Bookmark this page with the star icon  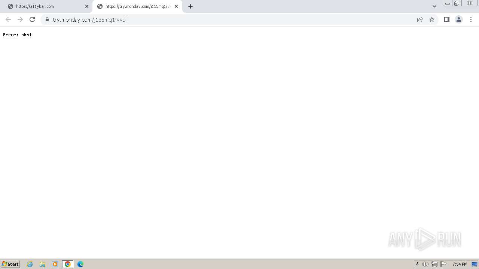pyautogui.click(x=432, y=19)
